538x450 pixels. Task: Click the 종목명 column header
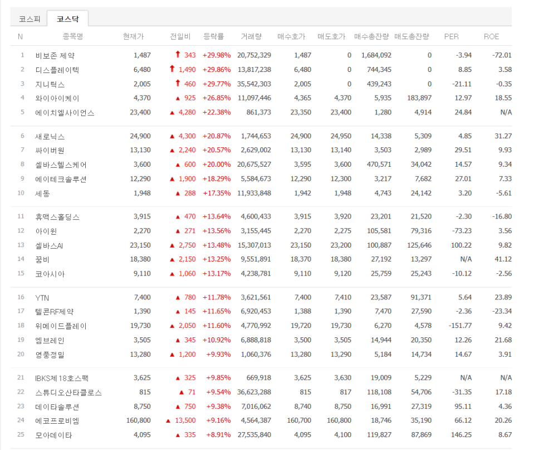pyautogui.click(x=73, y=36)
